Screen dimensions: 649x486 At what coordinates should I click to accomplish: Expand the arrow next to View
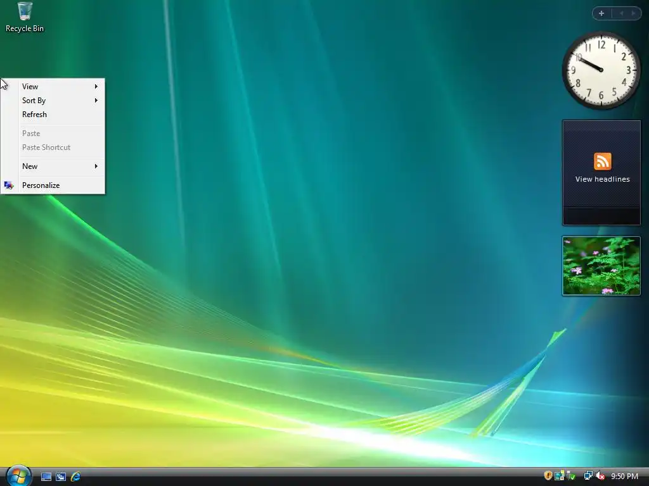(x=96, y=86)
